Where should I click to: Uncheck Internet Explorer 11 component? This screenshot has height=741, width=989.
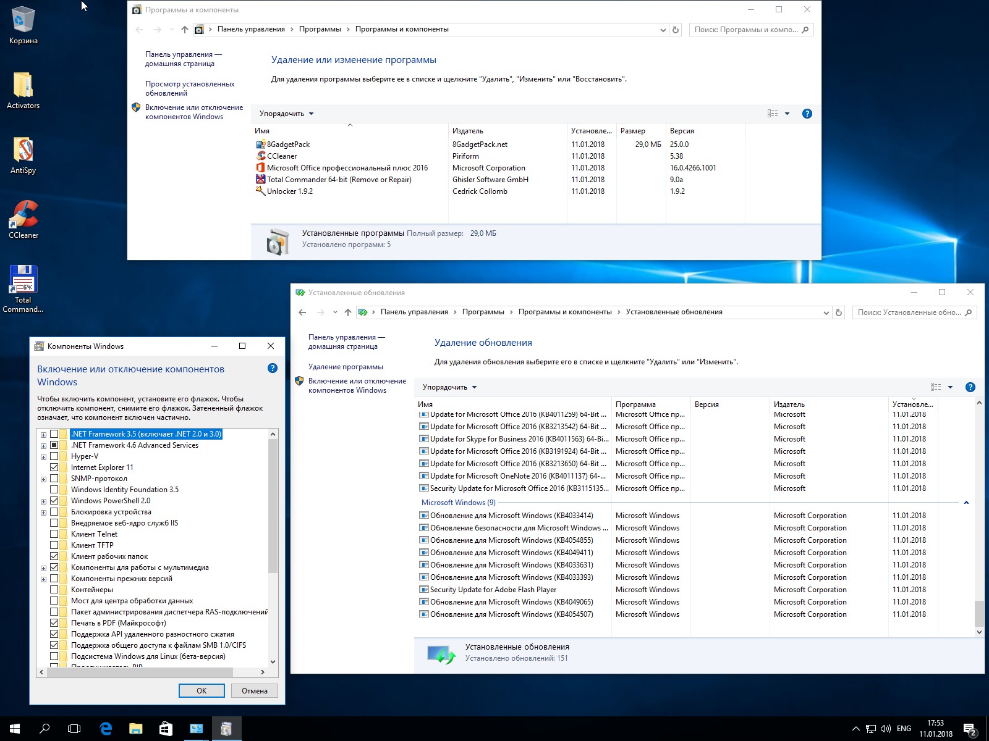[54, 467]
